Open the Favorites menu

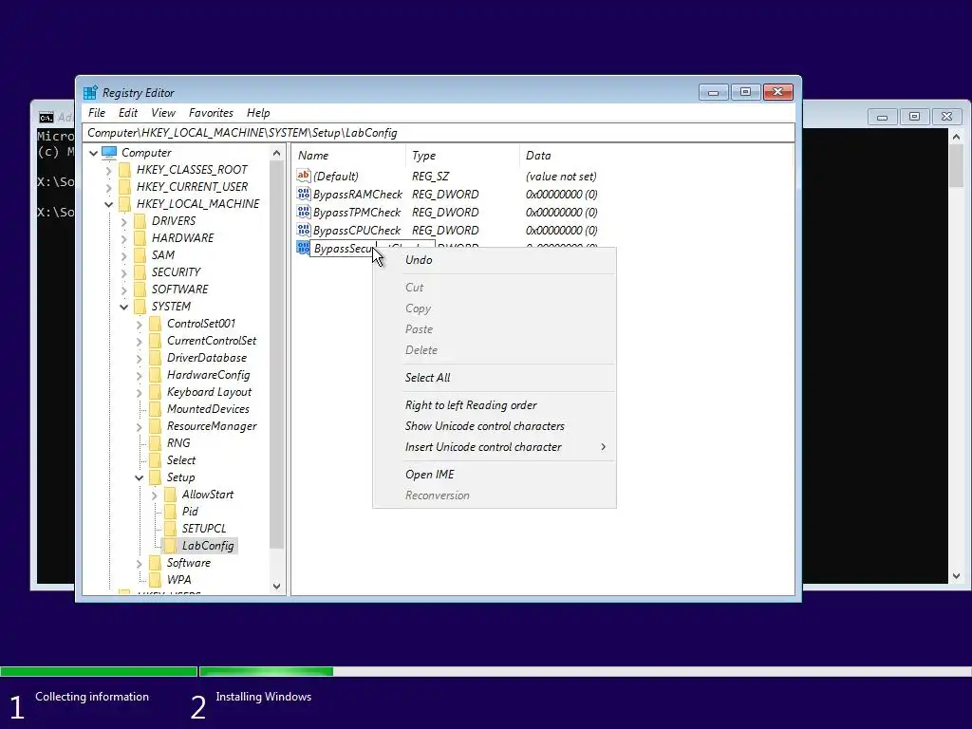pyautogui.click(x=211, y=113)
